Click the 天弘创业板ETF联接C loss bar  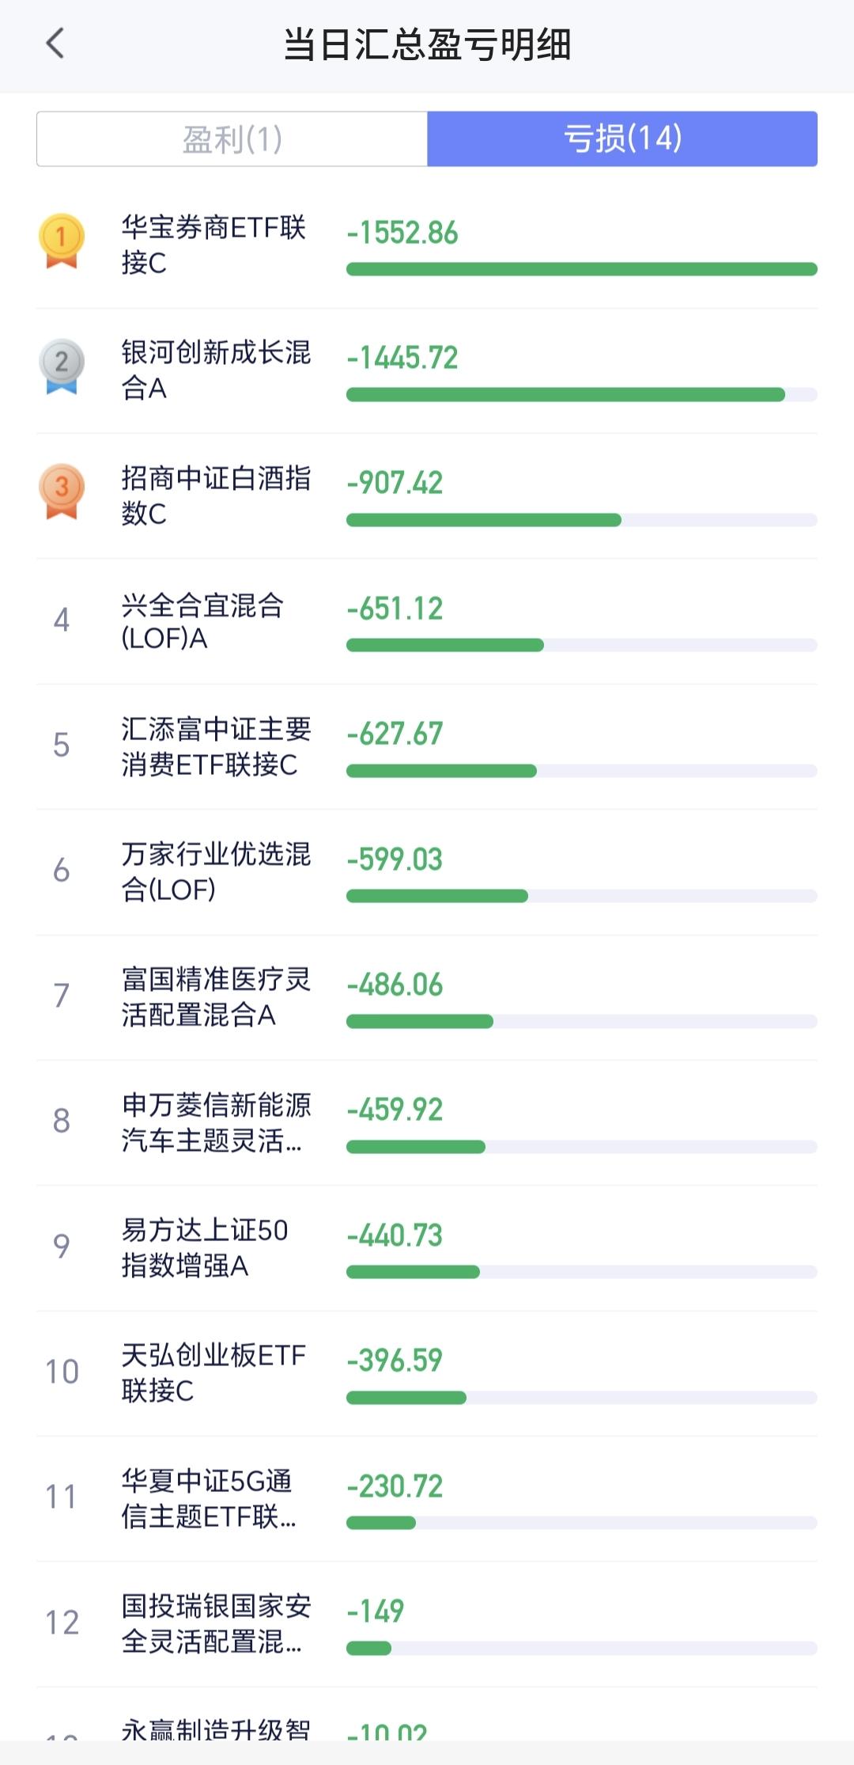581,1398
